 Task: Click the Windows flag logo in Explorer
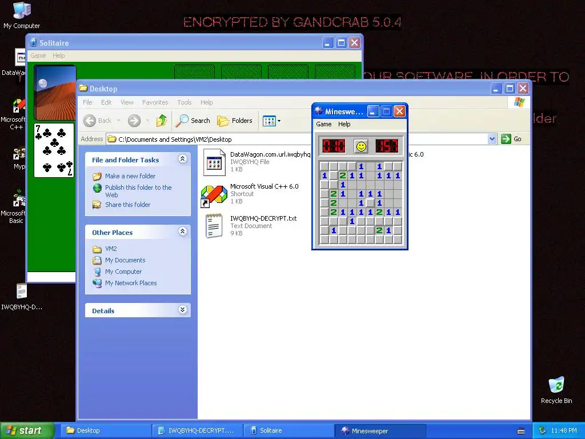519,102
